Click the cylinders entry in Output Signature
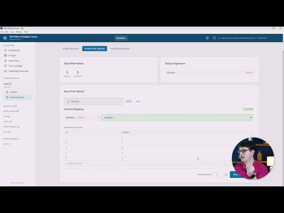 coord(171,72)
